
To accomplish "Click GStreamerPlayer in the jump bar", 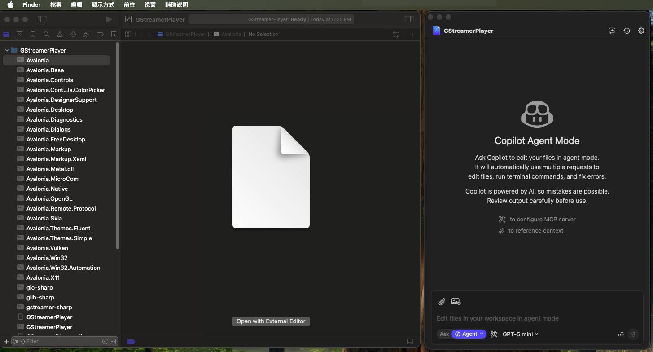I will [x=181, y=34].
